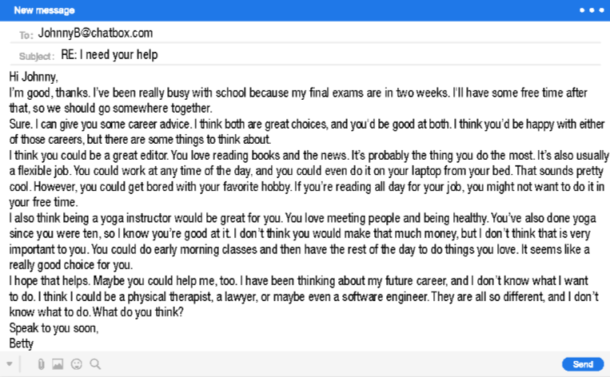Click on the "Hi Johnny," greeting line

point(34,77)
